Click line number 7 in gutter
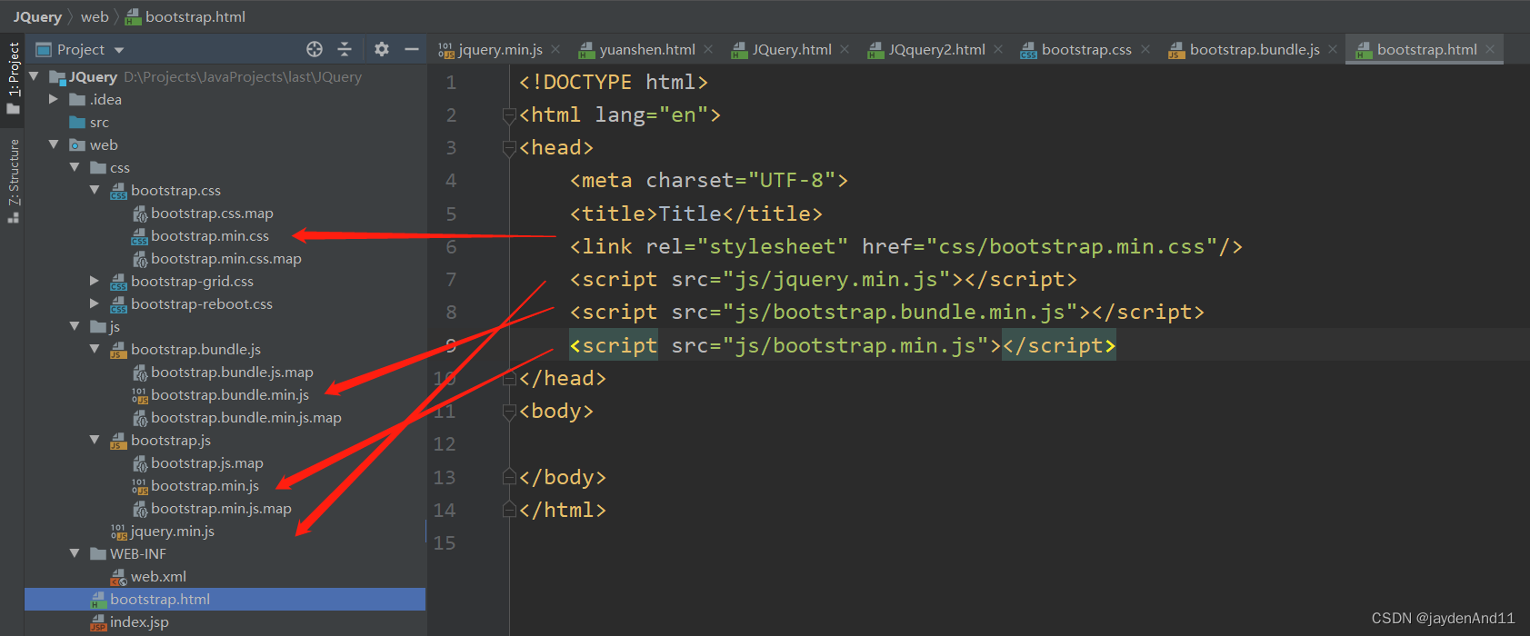The width and height of the screenshot is (1530, 636). coord(451,280)
